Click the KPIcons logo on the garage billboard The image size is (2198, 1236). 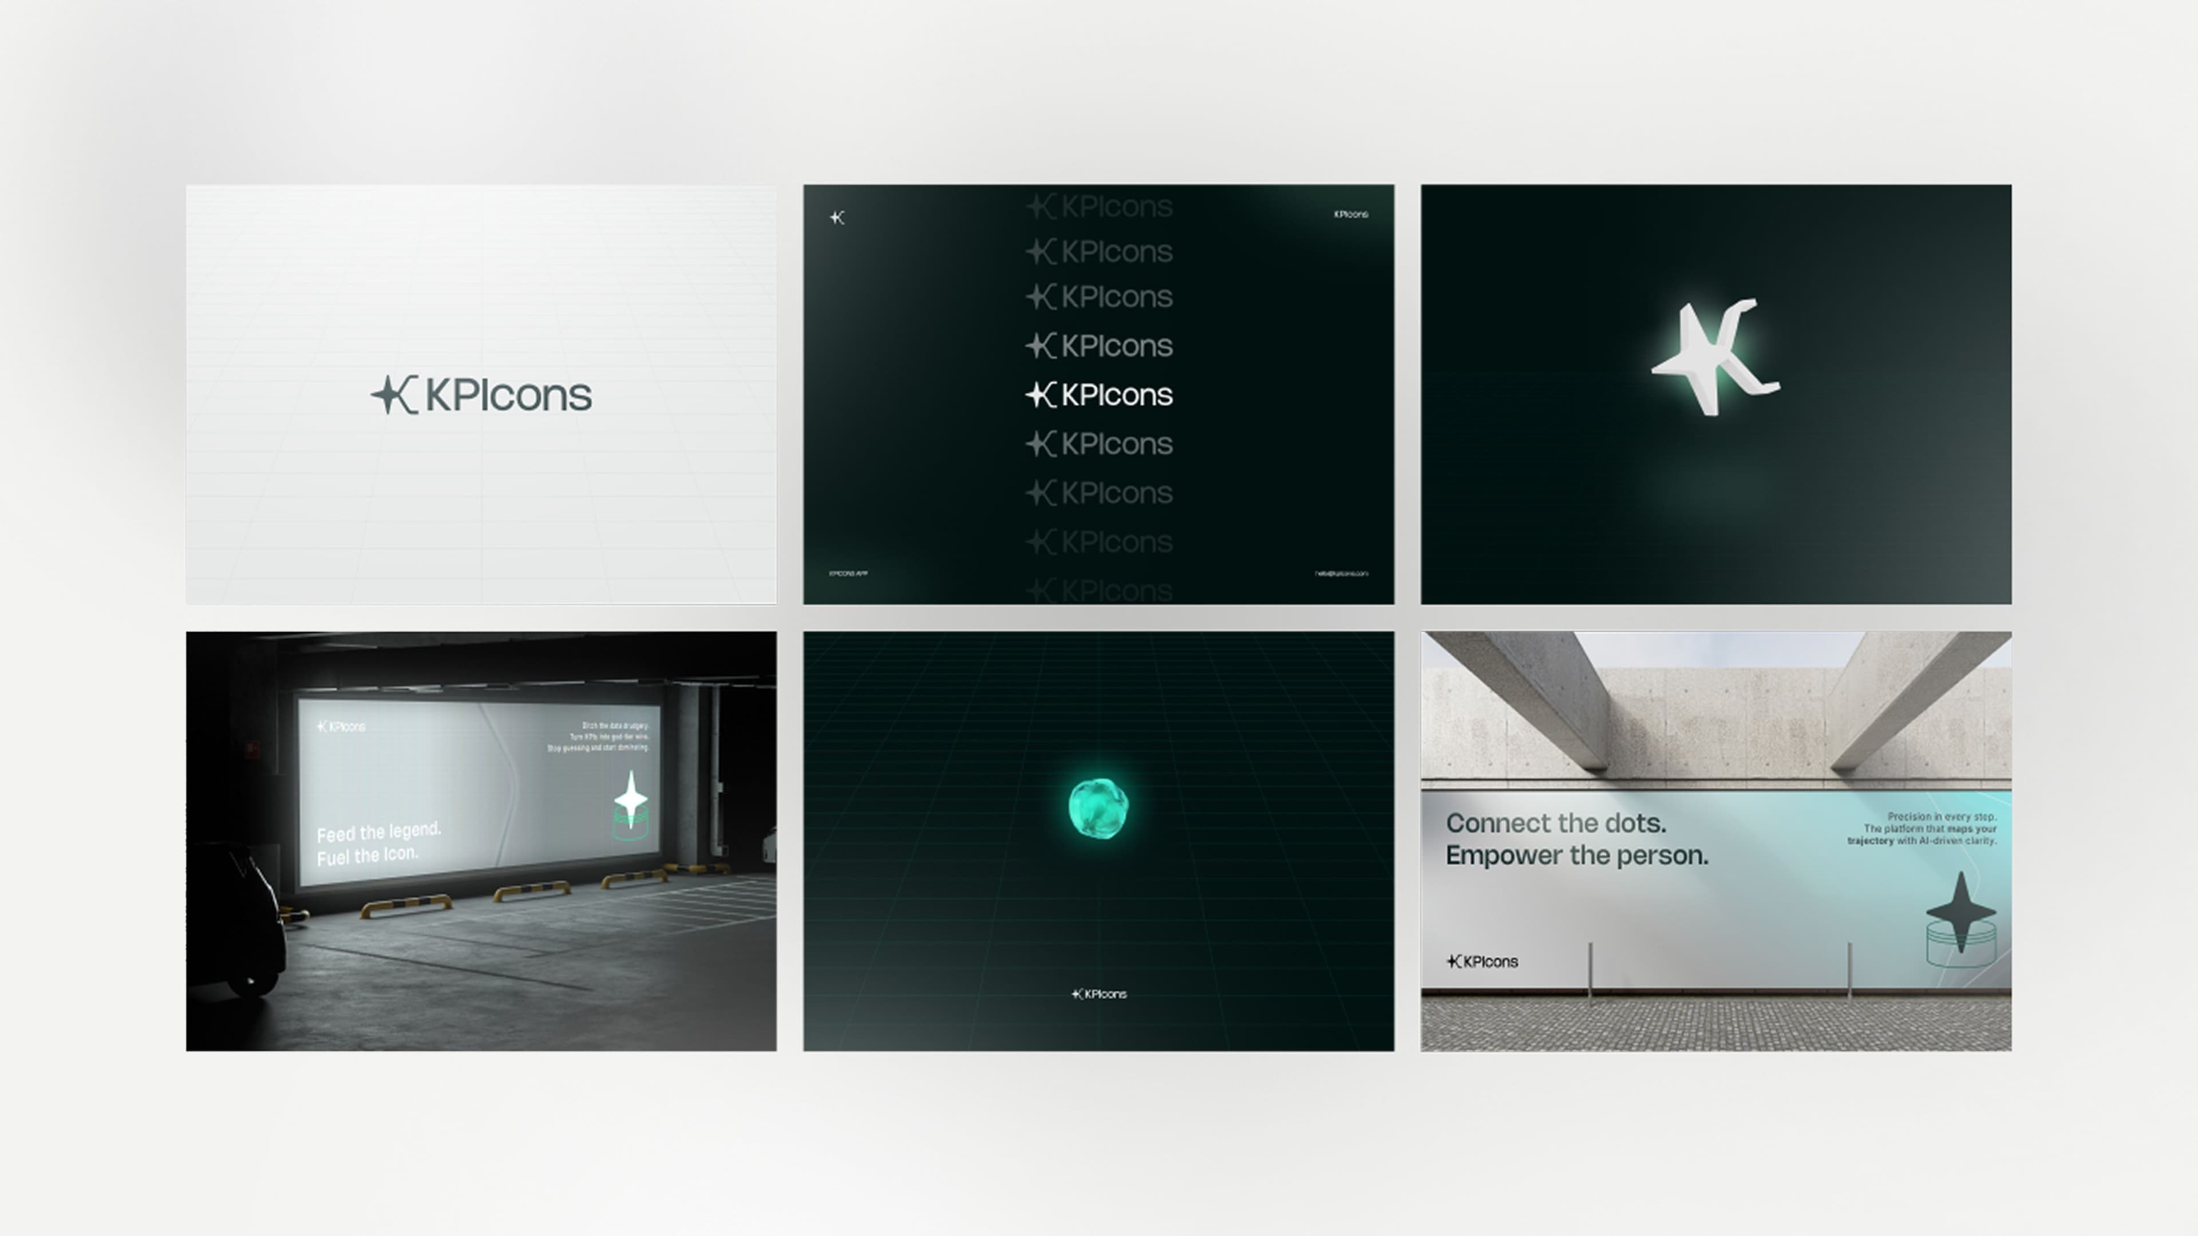point(341,727)
